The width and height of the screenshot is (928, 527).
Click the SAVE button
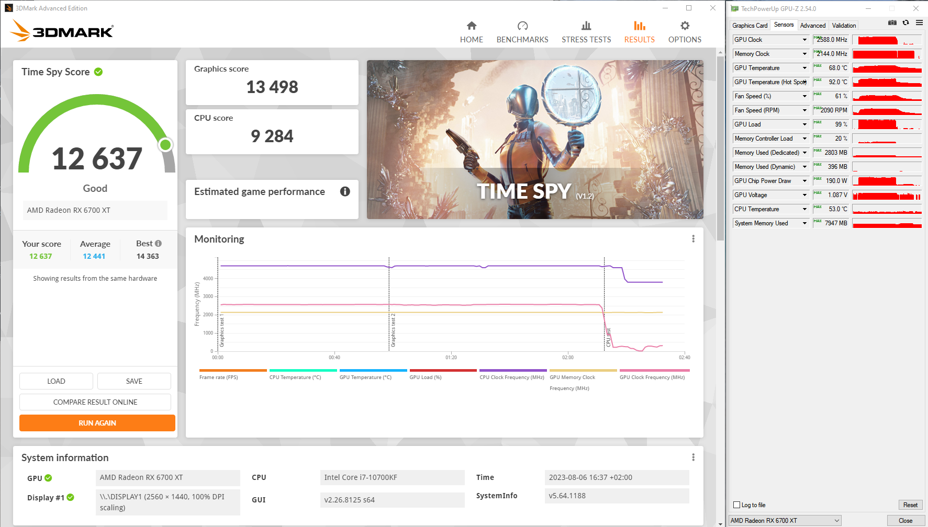(x=134, y=381)
